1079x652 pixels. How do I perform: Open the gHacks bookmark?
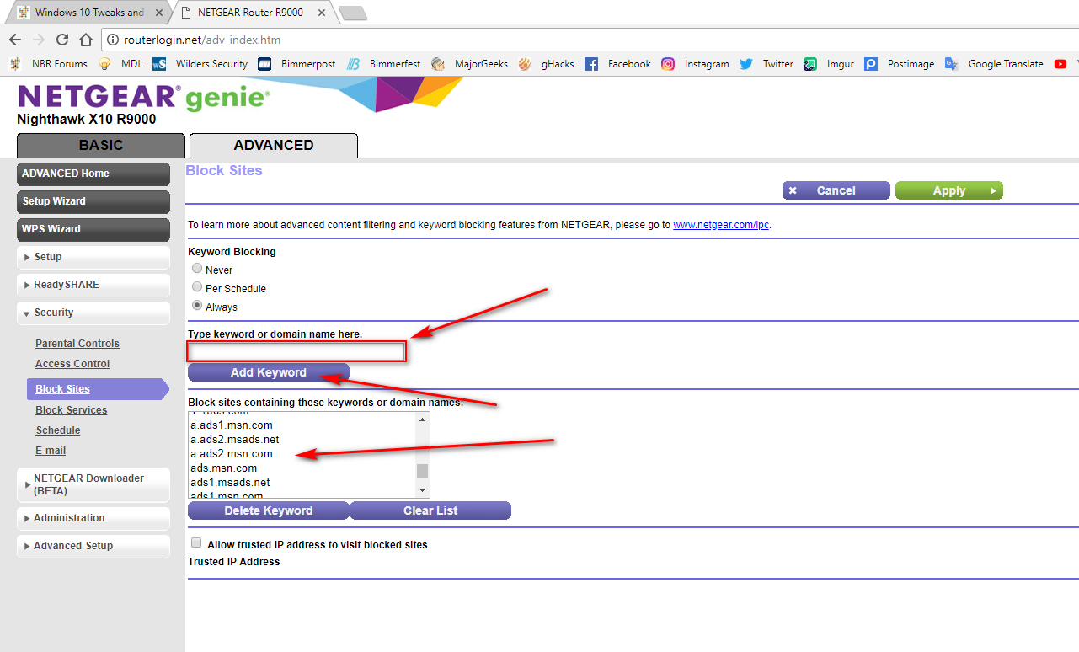(547, 64)
